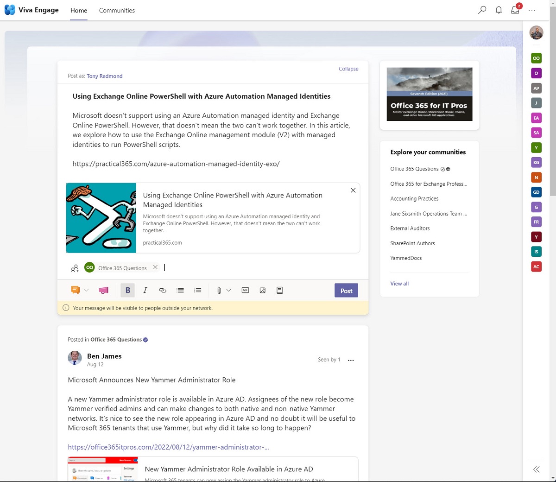Image resolution: width=556 pixels, height=482 pixels.
Task: Click the Seen by 1 indicator
Action: point(329,360)
